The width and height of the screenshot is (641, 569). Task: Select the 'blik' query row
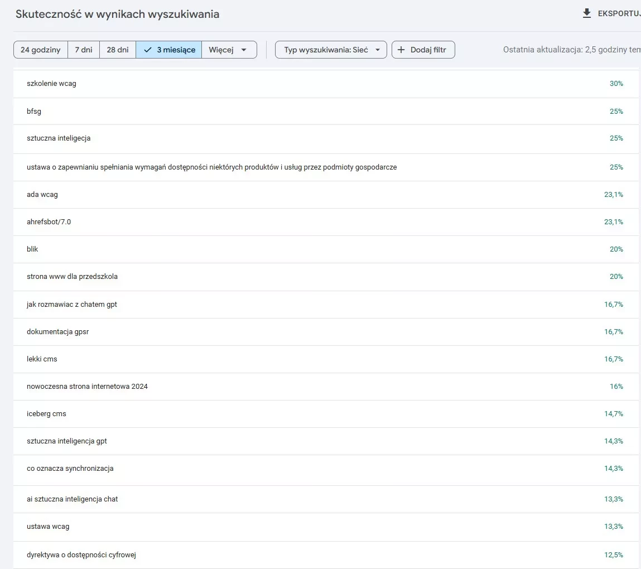326,249
